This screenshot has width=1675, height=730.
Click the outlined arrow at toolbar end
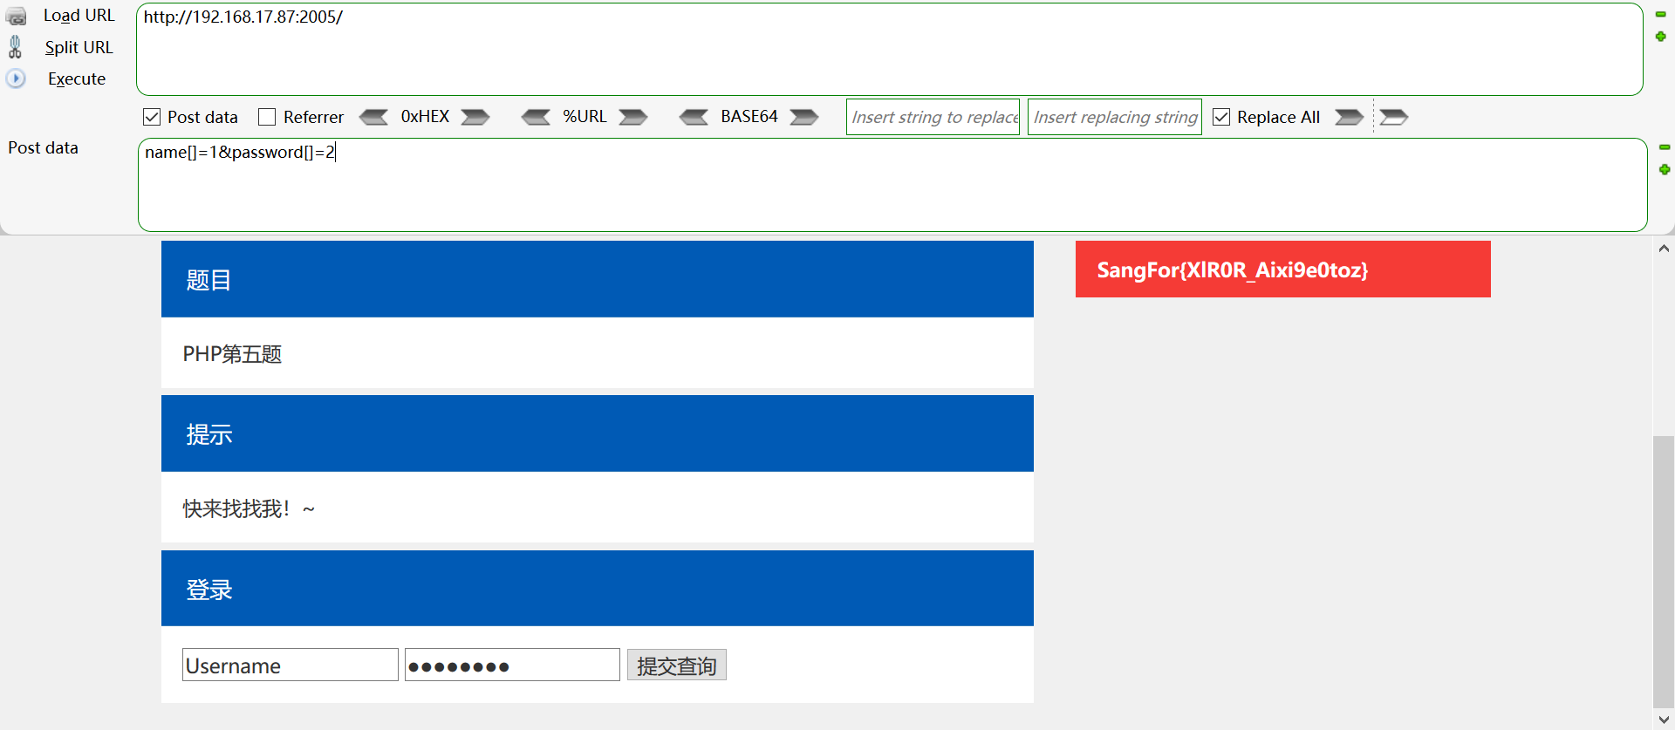[x=1394, y=117]
